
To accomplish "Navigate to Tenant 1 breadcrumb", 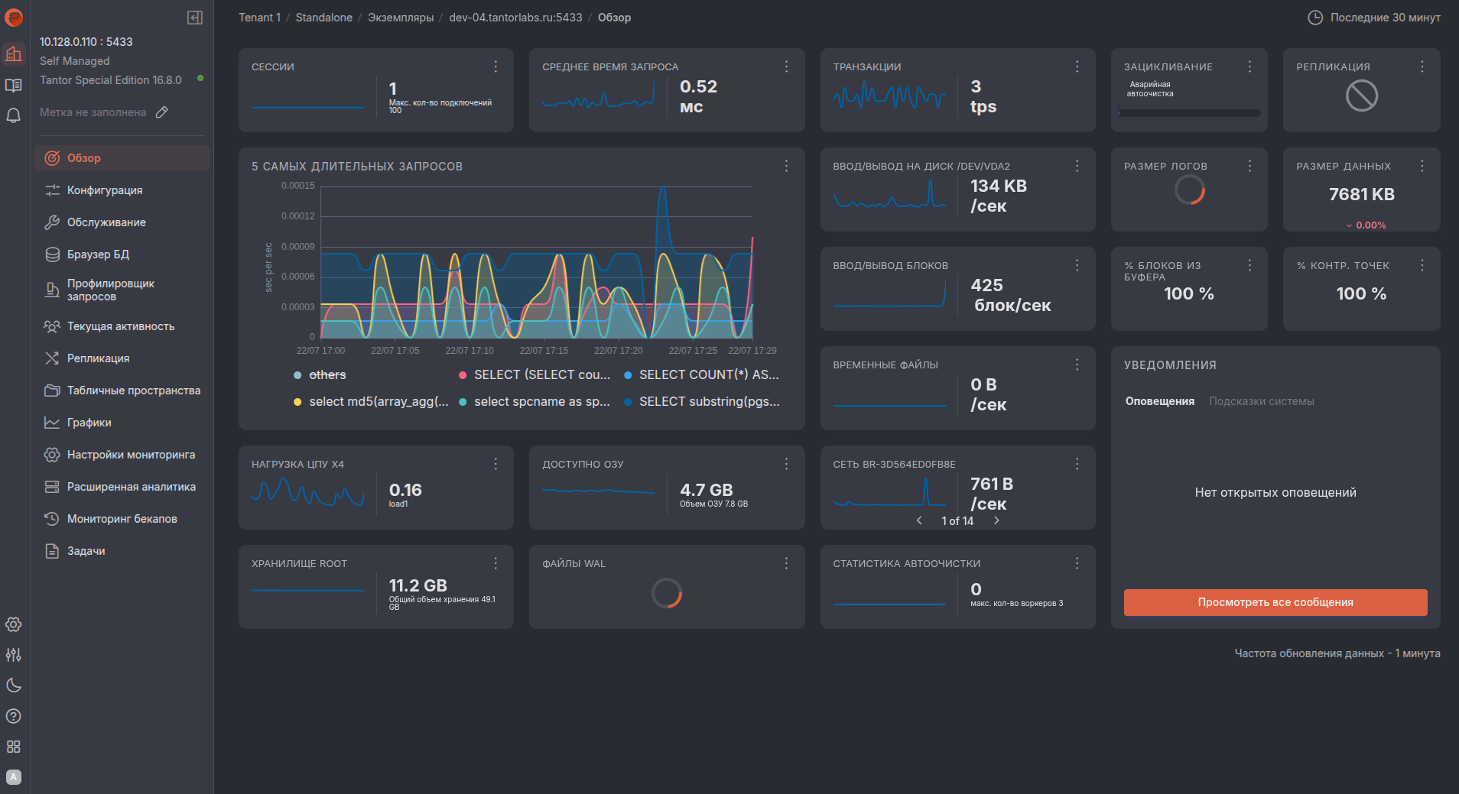I will (x=259, y=18).
